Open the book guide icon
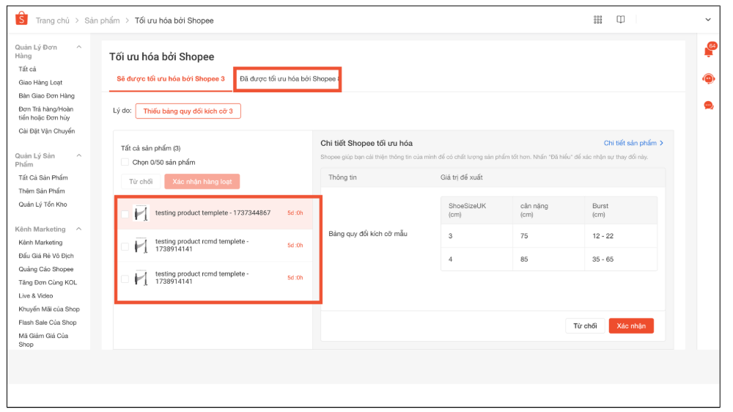 click(621, 20)
